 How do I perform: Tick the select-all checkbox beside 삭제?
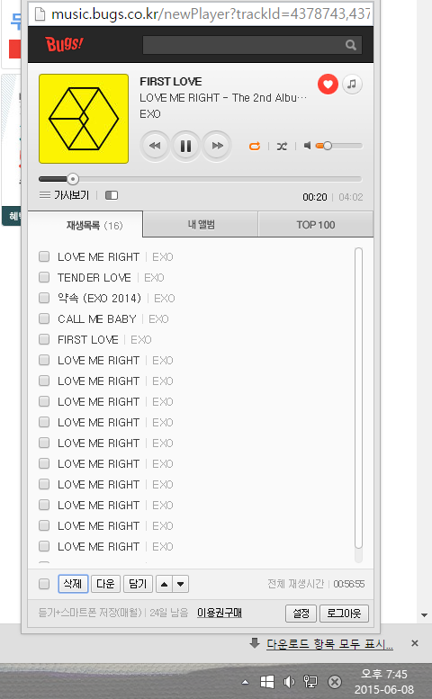click(44, 584)
